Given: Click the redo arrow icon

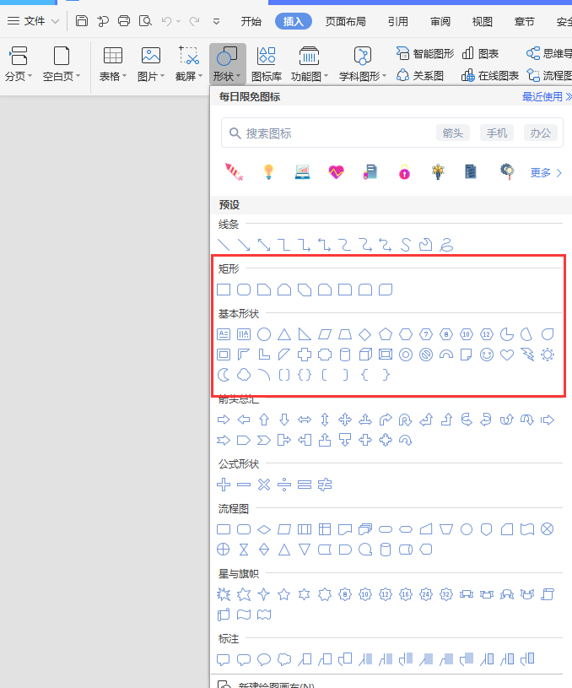Looking at the screenshot, I should point(194,21).
